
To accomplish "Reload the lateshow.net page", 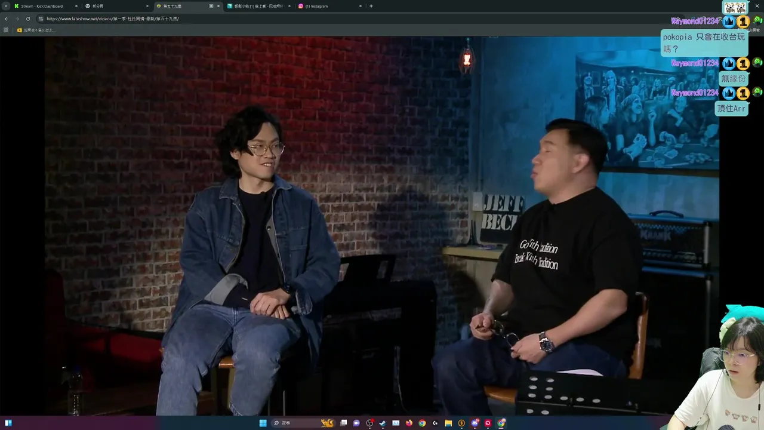I will pyautogui.click(x=27, y=19).
